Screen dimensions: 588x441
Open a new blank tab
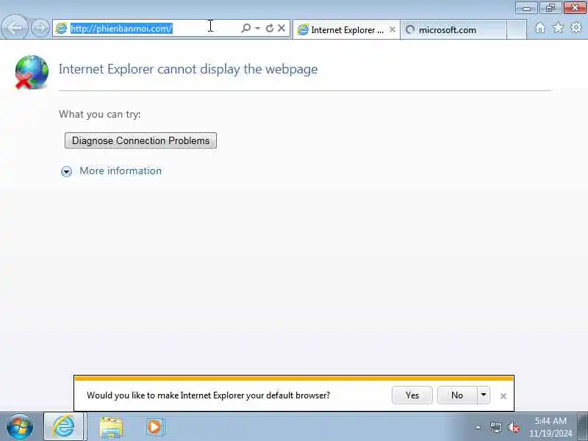[x=517, y=29]
